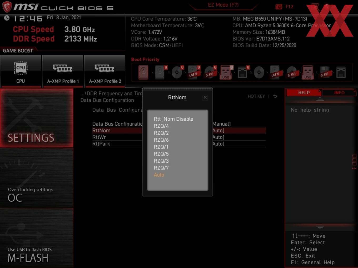Select the legacy USB key boot icon
The image size is (358, 268).
[308, 72]
